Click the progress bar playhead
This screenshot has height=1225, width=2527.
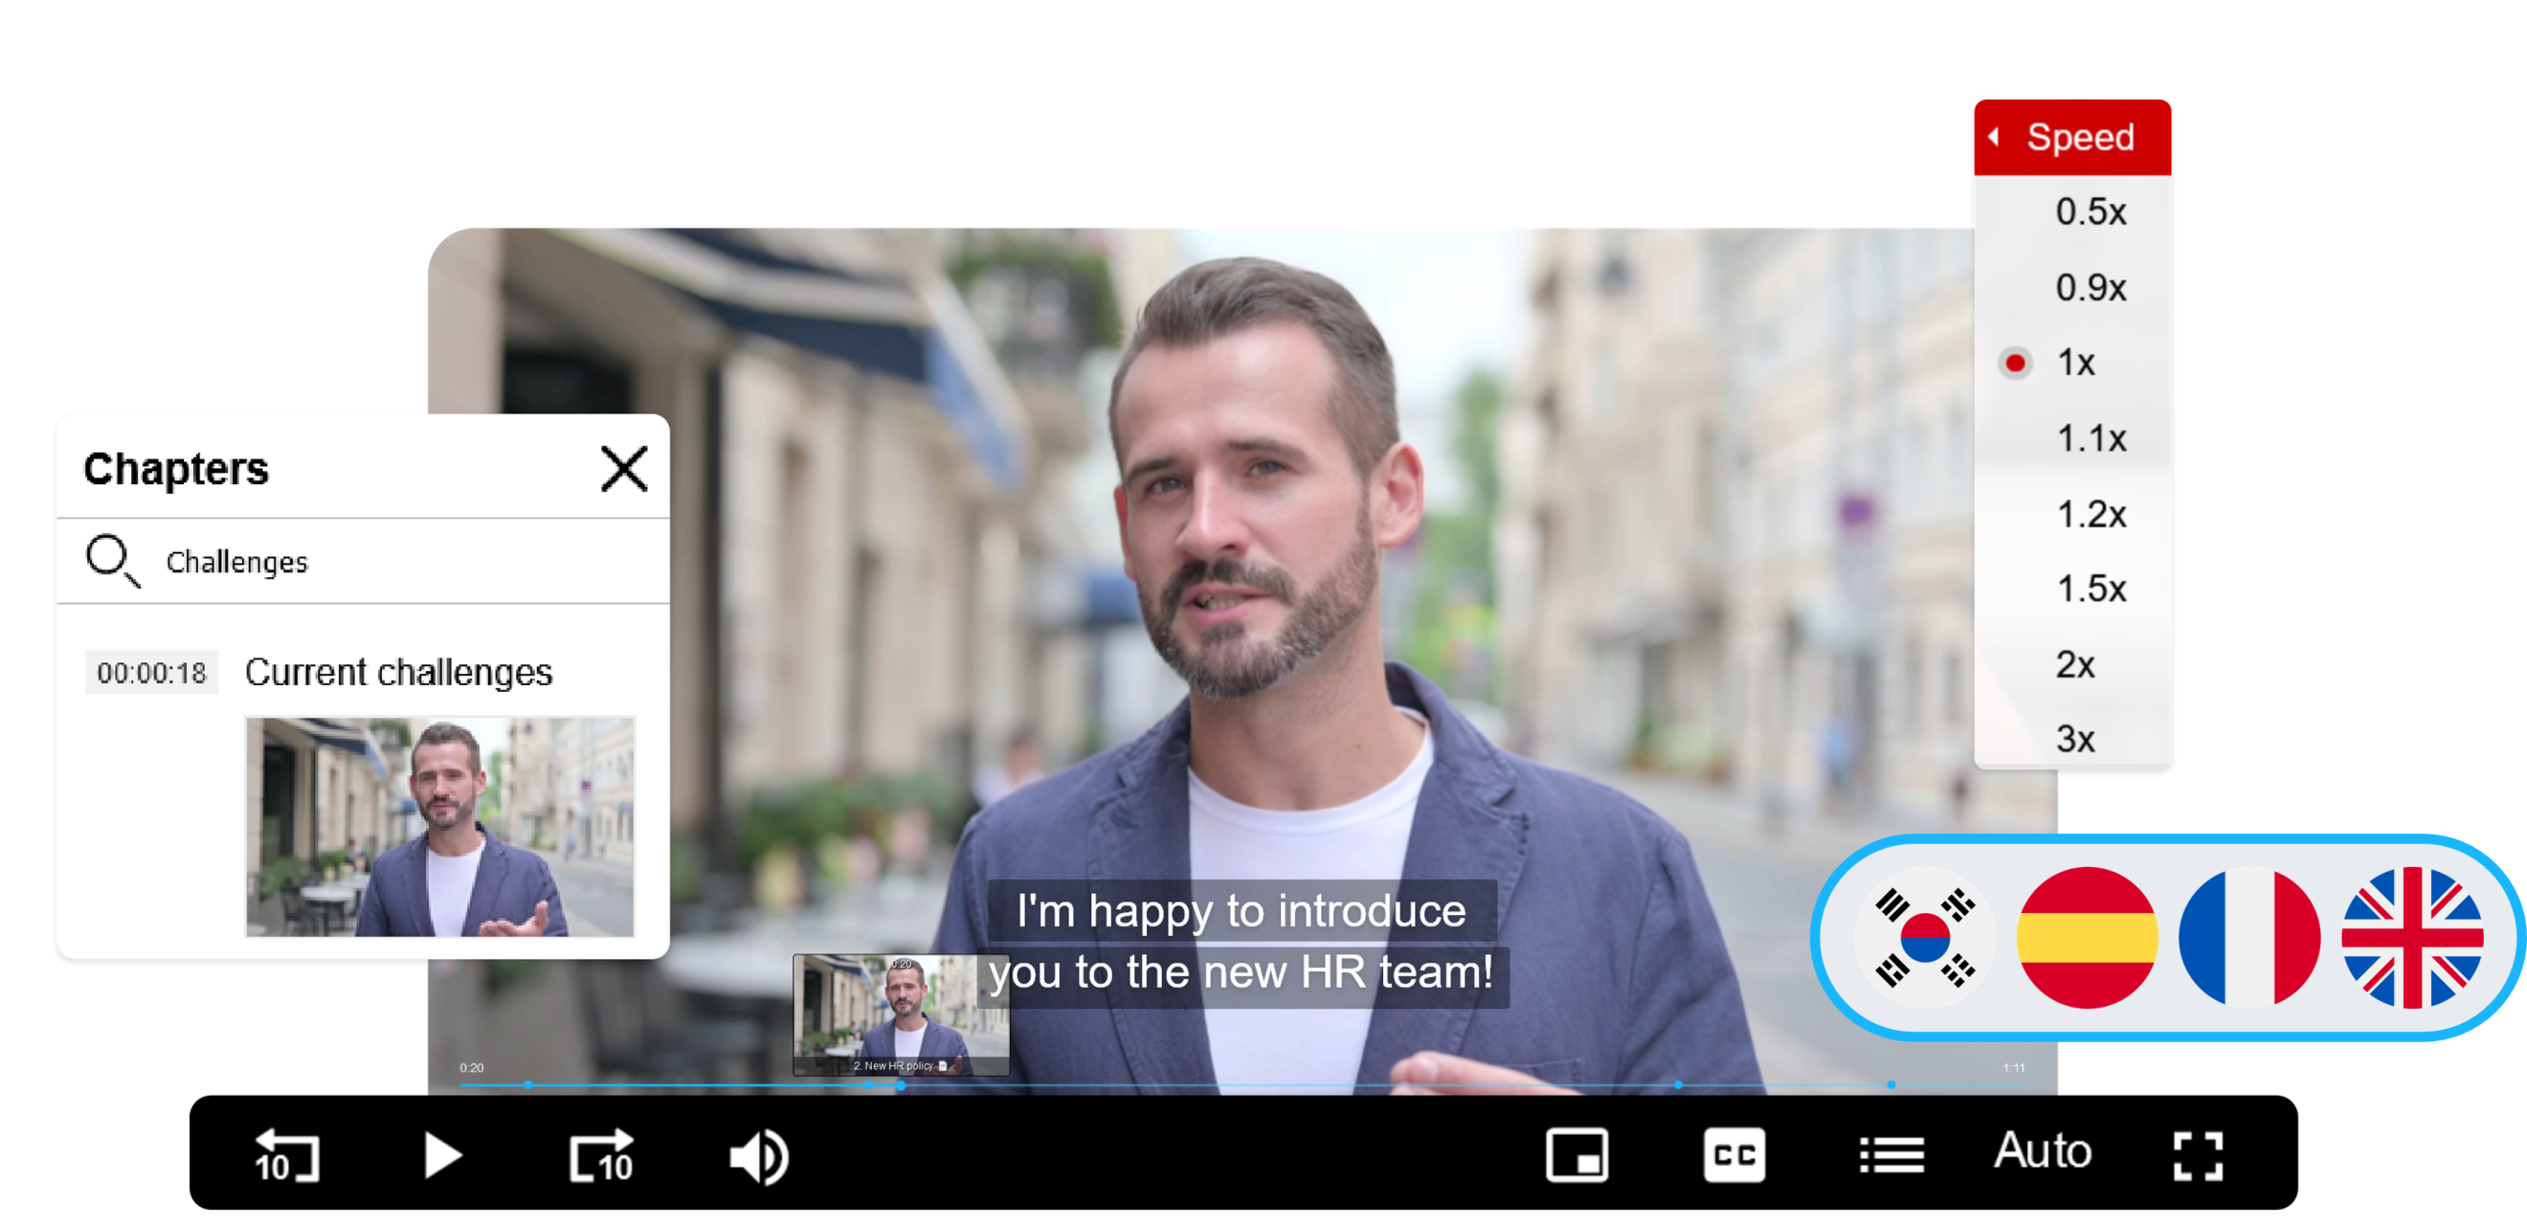(x=900, y=1084)
